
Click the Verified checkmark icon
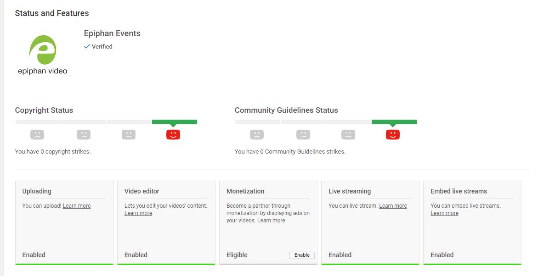pyautogui.click(x=87, y=46)
